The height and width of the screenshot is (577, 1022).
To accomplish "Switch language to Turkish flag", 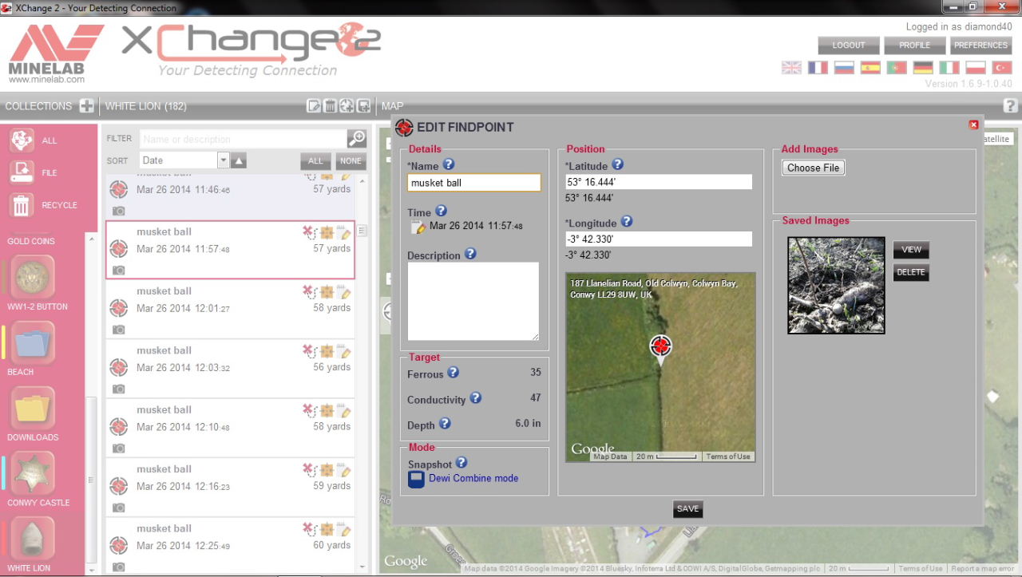I will coord(1002,68).
